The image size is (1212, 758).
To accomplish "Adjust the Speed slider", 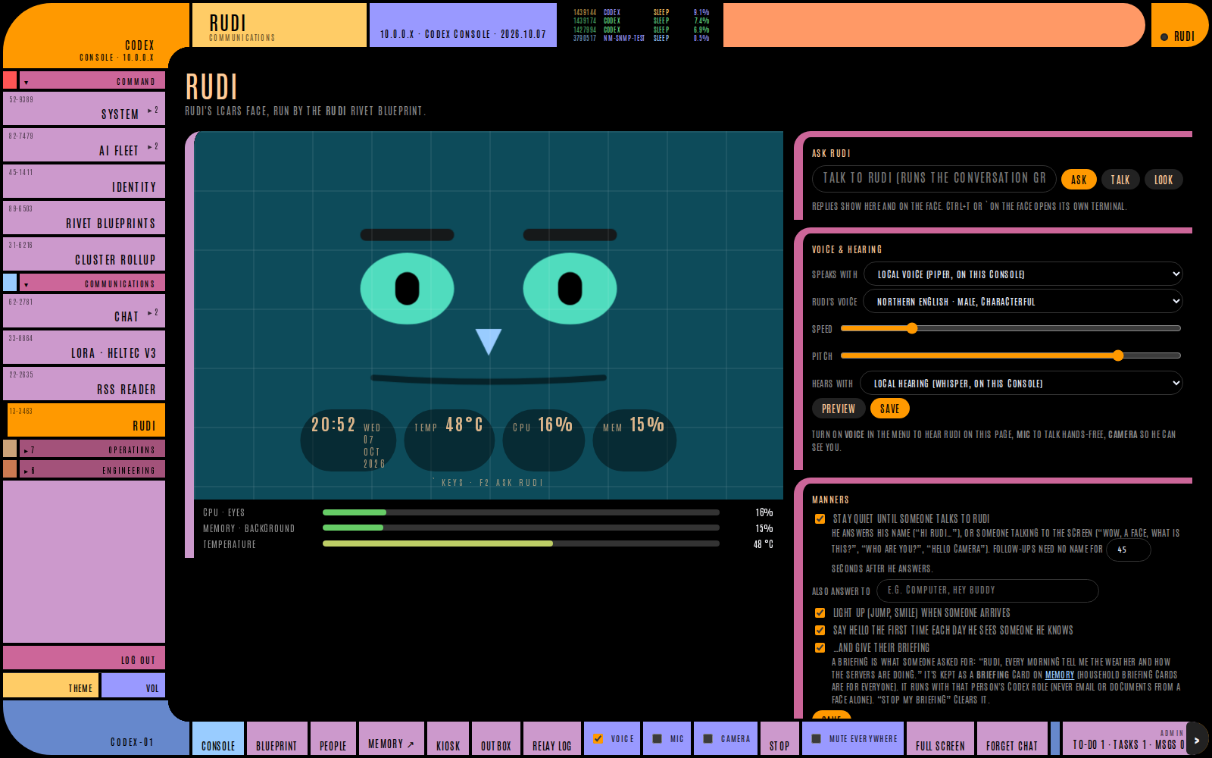I will pyautogui.click(x=1011, y=328).
